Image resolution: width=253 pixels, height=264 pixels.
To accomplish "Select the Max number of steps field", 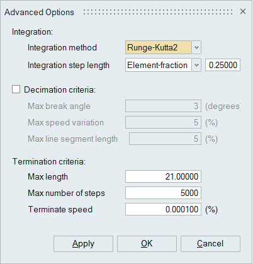I will pyautogui.click(x=163, y=193).
